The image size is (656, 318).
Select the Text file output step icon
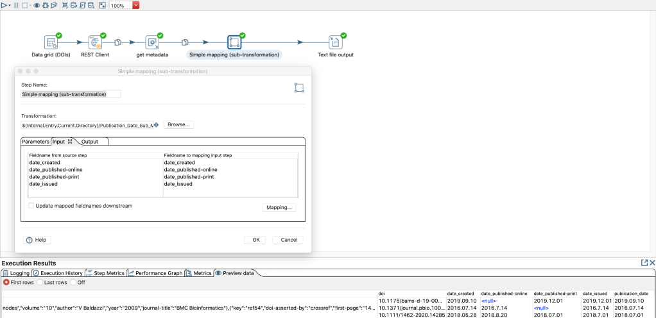[335, 42]
